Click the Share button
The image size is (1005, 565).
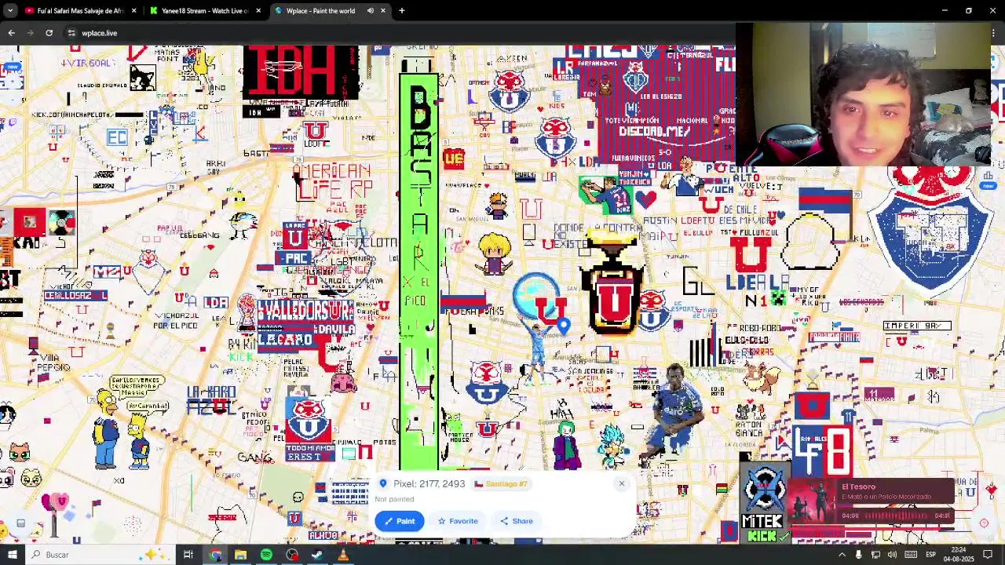516,521
